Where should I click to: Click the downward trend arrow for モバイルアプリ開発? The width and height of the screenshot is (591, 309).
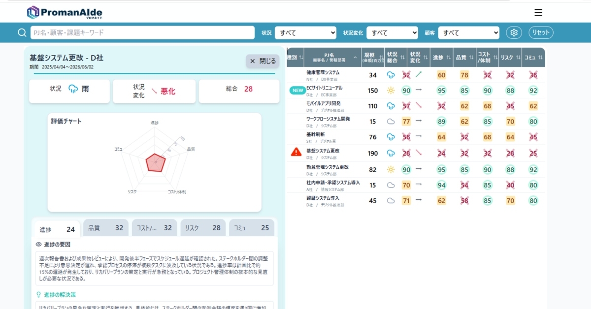coord(419,105)
